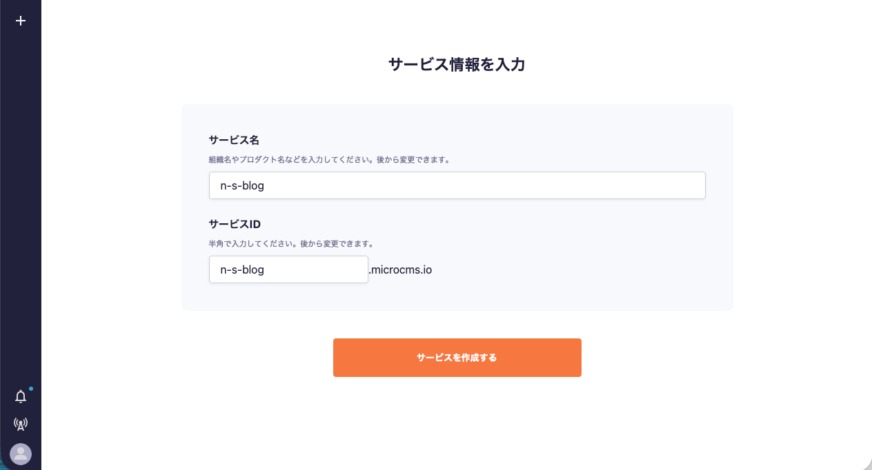Open the user avatar profile menu
Viewport: 872px width, 470px height.
[21, 453]
